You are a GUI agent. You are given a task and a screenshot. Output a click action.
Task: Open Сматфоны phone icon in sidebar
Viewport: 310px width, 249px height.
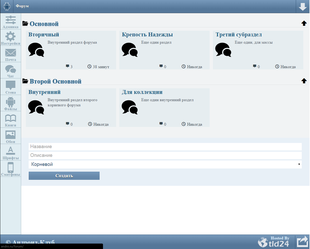(11, 167)
